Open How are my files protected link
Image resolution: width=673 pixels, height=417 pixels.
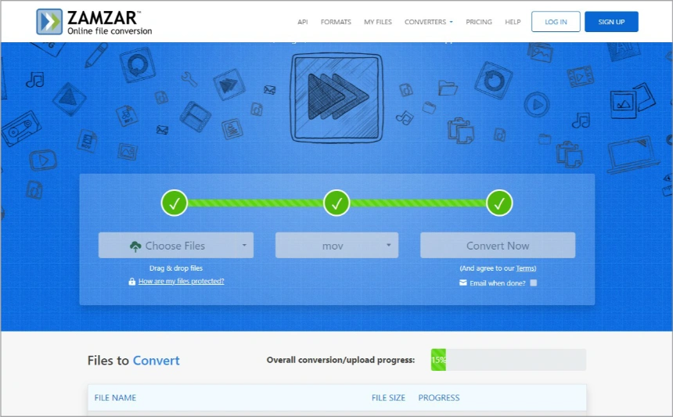181,282
